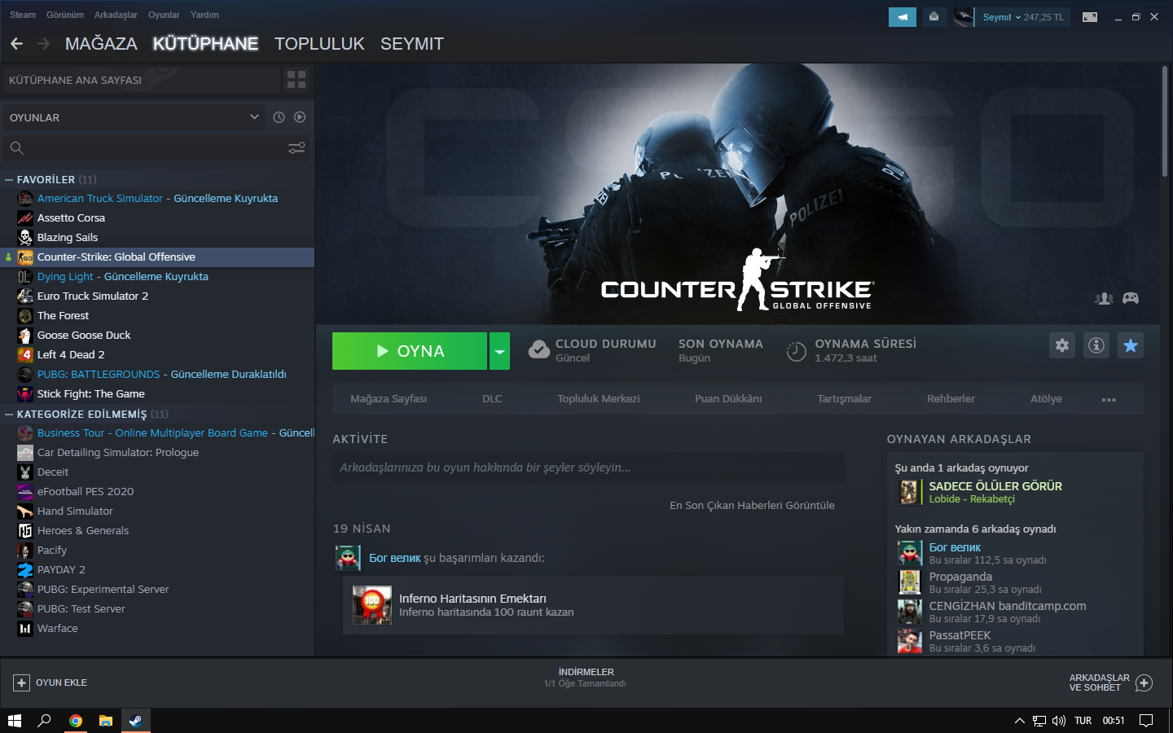The image size is (1173, 733).
Task: Open Puan Dükkânı link
Action: coord(728,399)
